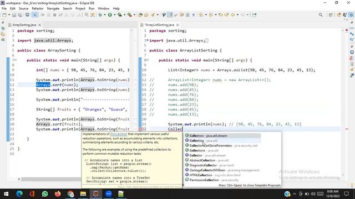Screen dimensions: 355x199
Task: Open a terminal with the toolbar icon
Action: (27, 15)
